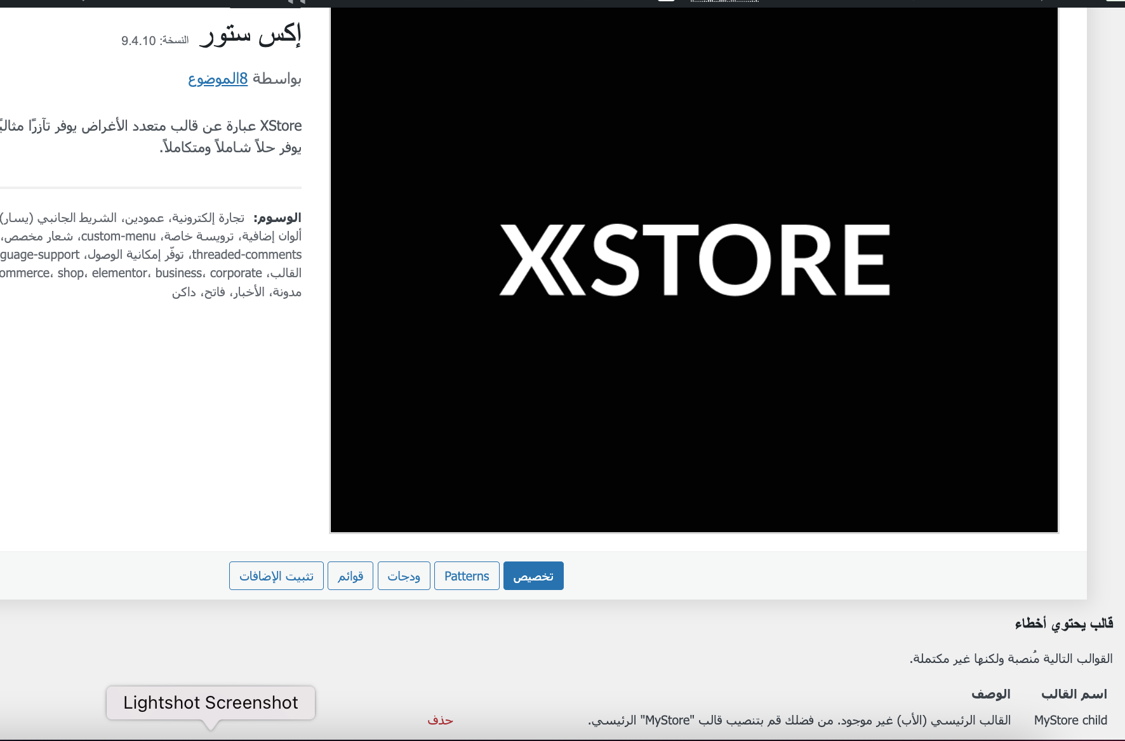Click the XStore theme screenshot image
The height and width of the screenshot is (741, 1125).
coord(694,270)
